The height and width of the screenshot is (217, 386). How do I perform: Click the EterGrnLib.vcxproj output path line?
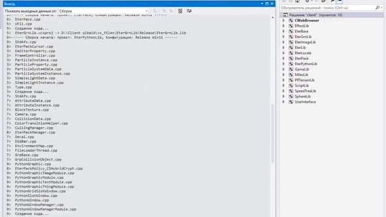[x=101, y=33]
